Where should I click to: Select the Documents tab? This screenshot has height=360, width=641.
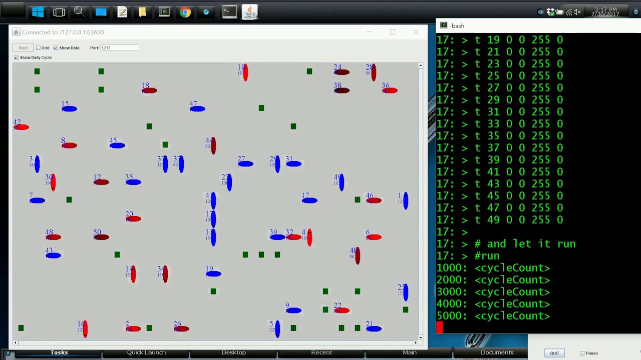point(497,352)
